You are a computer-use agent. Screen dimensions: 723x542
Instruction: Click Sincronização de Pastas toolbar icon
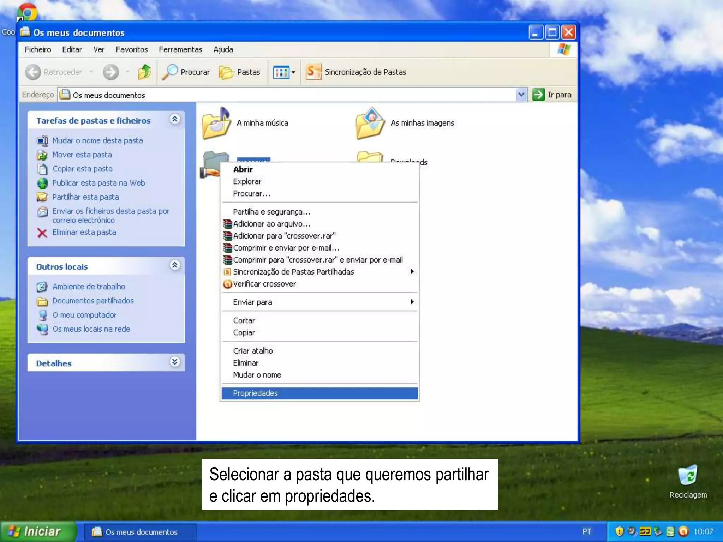pyautogui.click(x=313, y=72)
